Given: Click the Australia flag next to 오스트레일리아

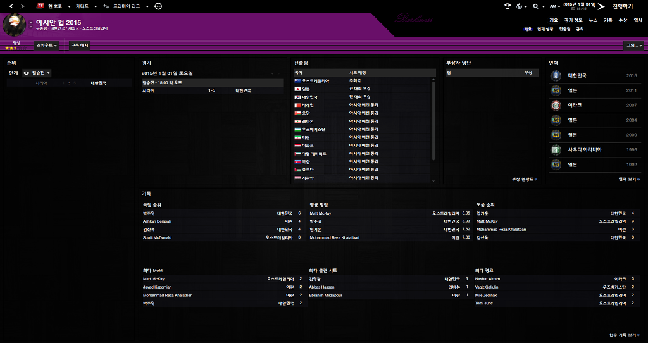Looking at the screenshot, I should coord(297,81).
